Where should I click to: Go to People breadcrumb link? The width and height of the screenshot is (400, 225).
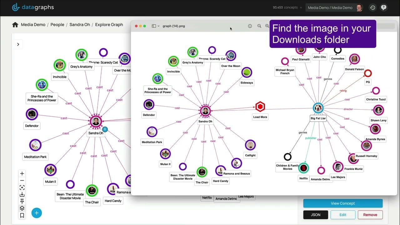[x=57, y=25]
